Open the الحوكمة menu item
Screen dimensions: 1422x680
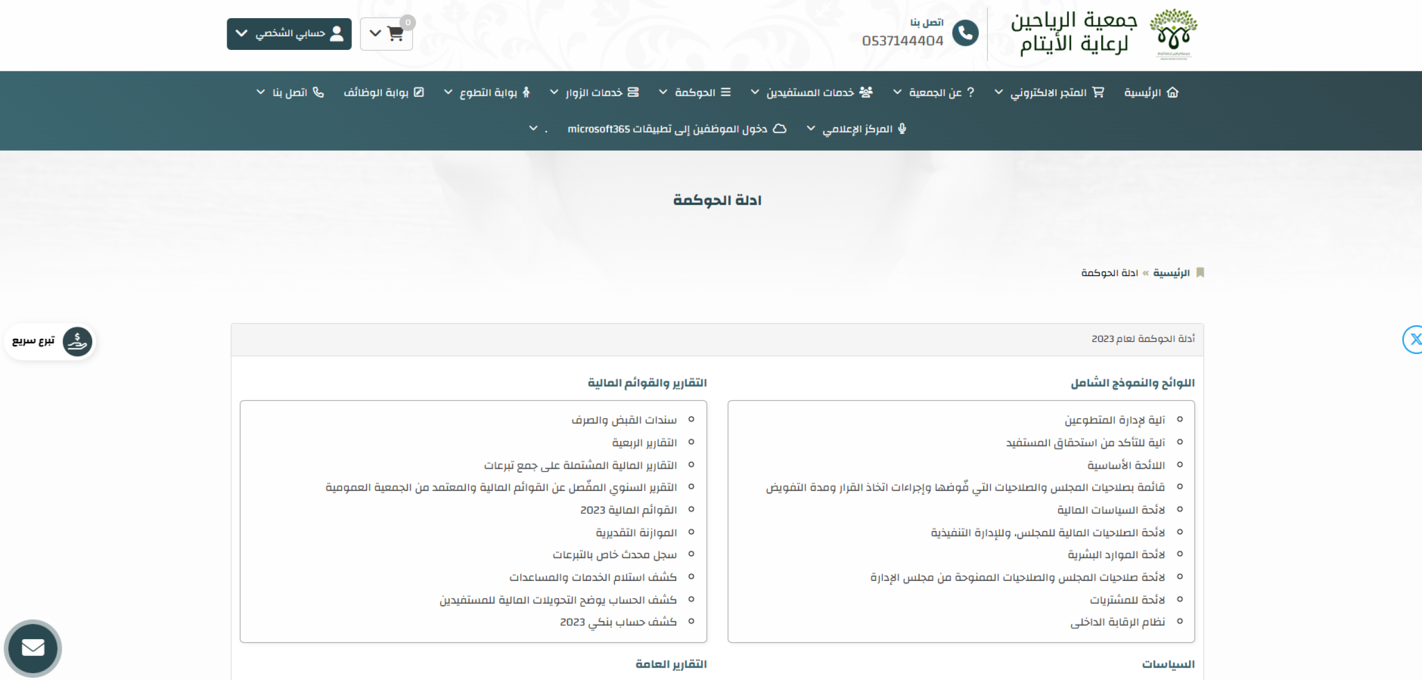click(703, 92)
